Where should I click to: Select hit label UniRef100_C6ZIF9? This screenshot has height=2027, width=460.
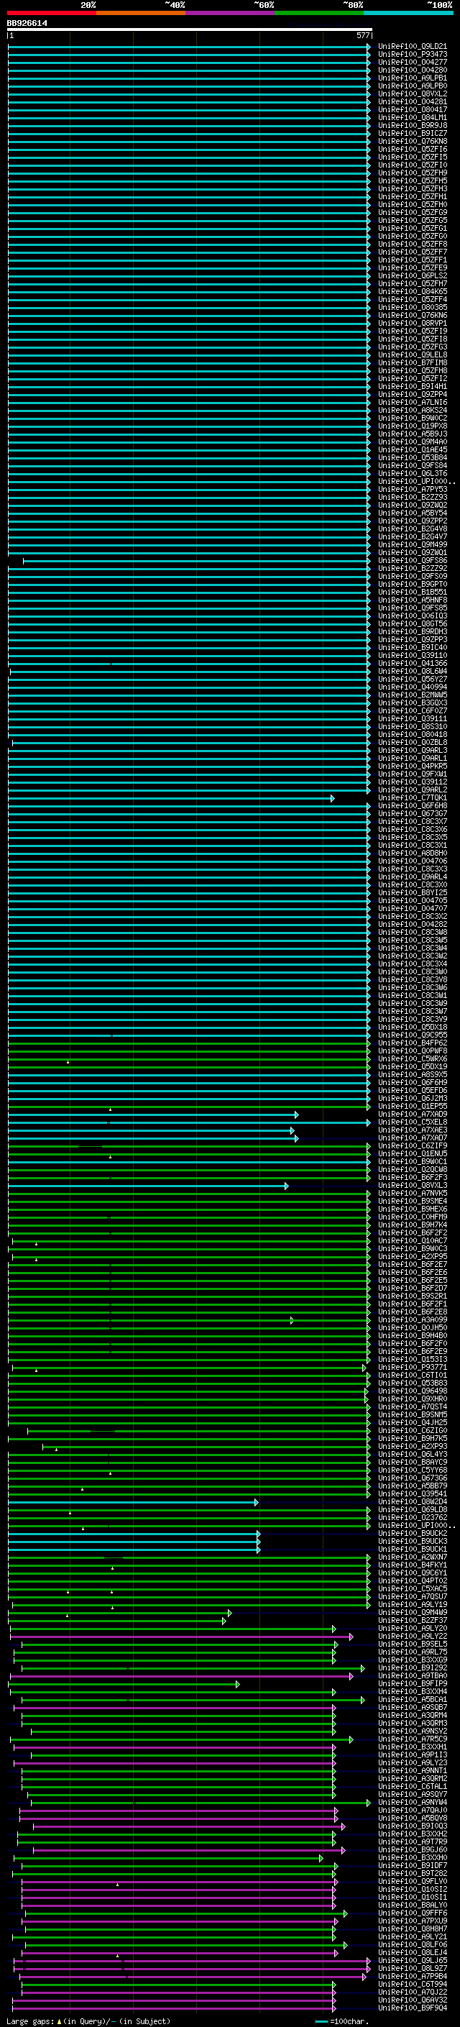(413, 1145)
